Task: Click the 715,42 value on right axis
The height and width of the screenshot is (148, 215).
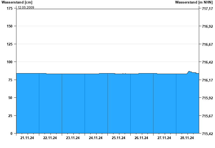Action: point(207,134)
